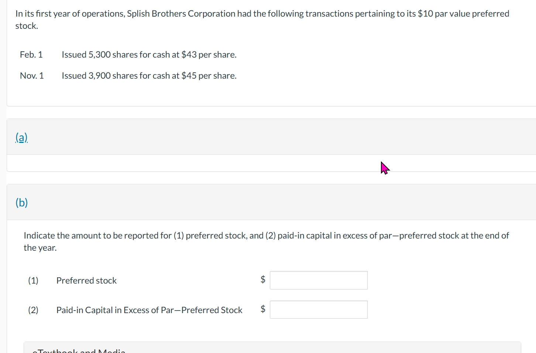Click the 'Issued 5,300 shares' transaction text

click(149, 55)
